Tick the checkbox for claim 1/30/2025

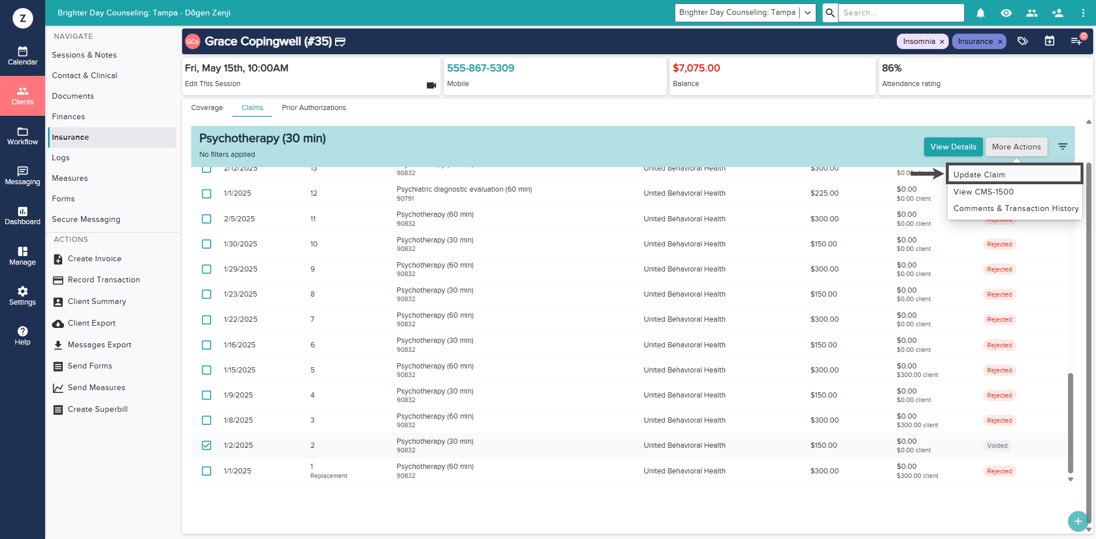click(207, 244)
